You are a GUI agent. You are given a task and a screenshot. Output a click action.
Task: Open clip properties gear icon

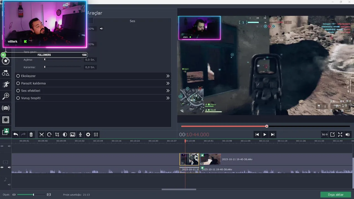(88, 135)
